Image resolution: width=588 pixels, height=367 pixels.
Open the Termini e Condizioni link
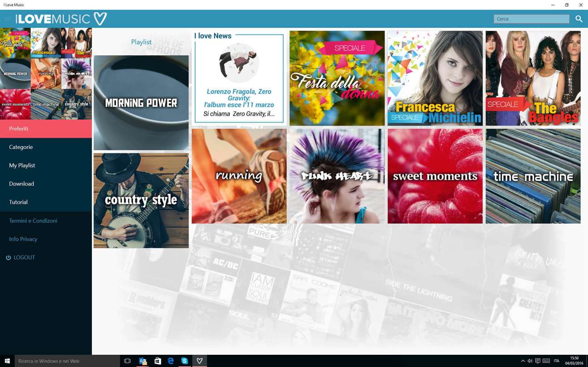pyautogui.click(x=33, y=221)
